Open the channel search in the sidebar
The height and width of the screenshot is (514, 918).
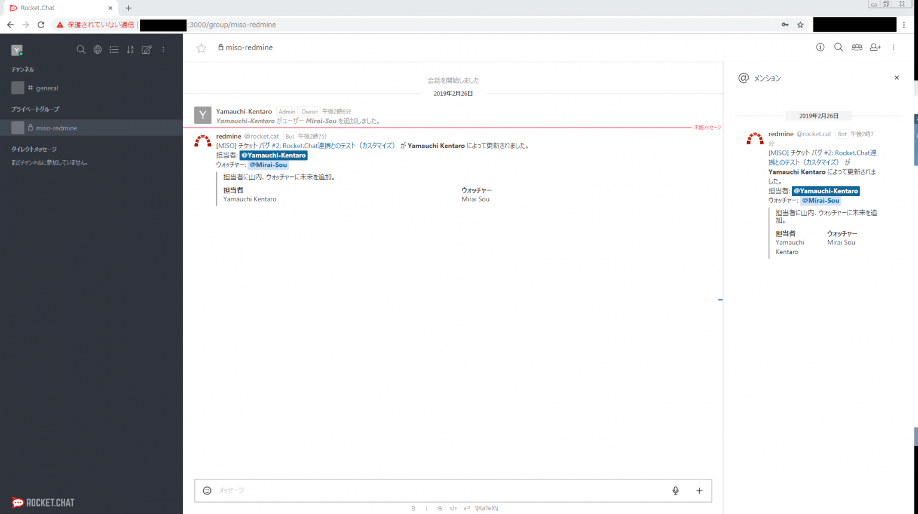(x=81, y=50)
